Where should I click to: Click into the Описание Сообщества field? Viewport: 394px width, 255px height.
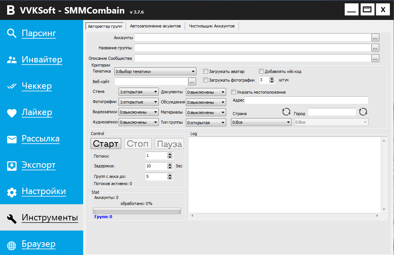pos(253,58)
